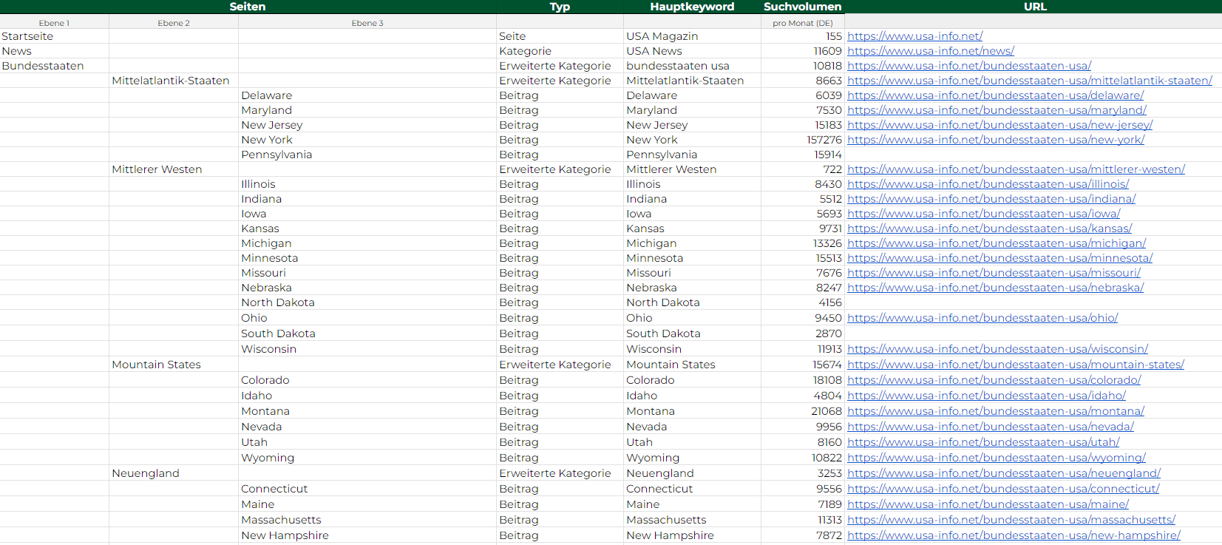
Task: Open the neuengland URL link
Action: tap(1004, 473)
